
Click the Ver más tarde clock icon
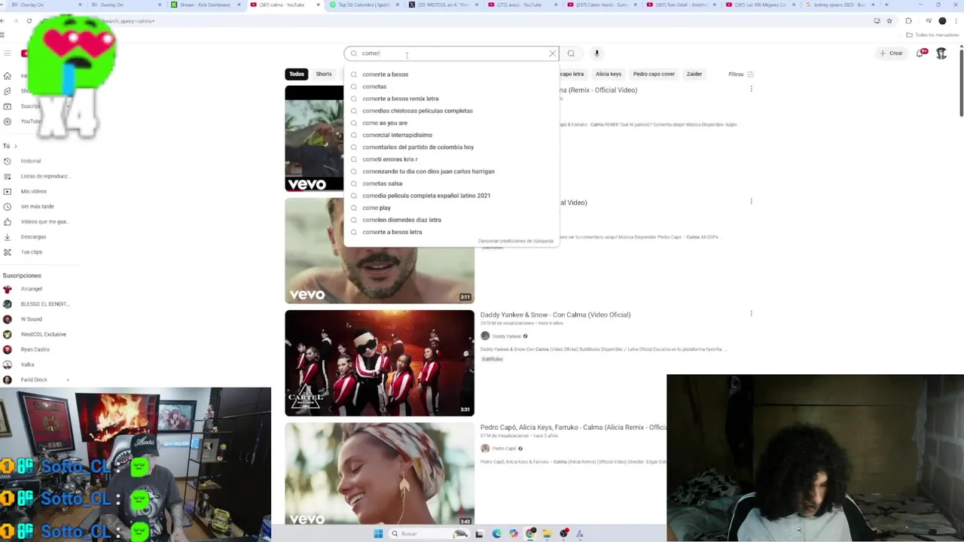coord(7,206)
